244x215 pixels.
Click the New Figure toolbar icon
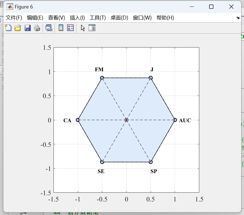click(x=8, y=28)
